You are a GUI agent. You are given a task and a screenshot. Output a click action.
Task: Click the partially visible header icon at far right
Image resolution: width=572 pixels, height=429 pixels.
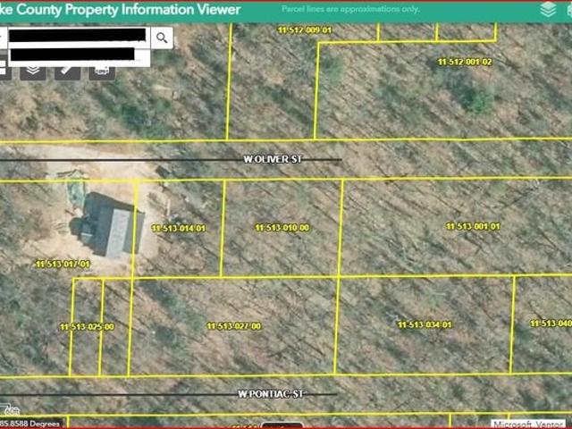coord(568,10)
